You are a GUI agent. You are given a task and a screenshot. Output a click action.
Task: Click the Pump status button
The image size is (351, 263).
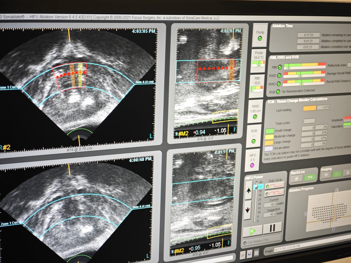coord(260,35)
